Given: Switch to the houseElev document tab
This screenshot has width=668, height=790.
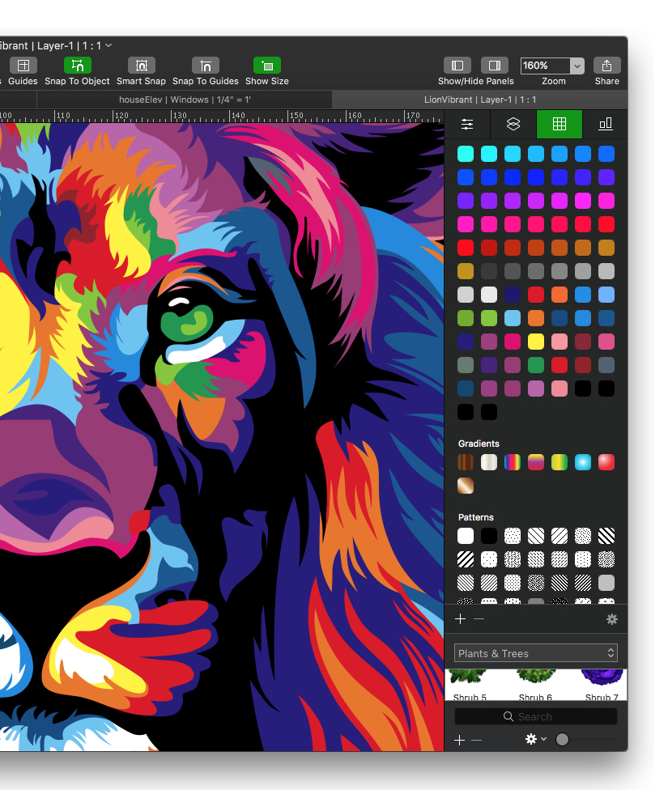Looking at the screenshot, I should 185,100.
